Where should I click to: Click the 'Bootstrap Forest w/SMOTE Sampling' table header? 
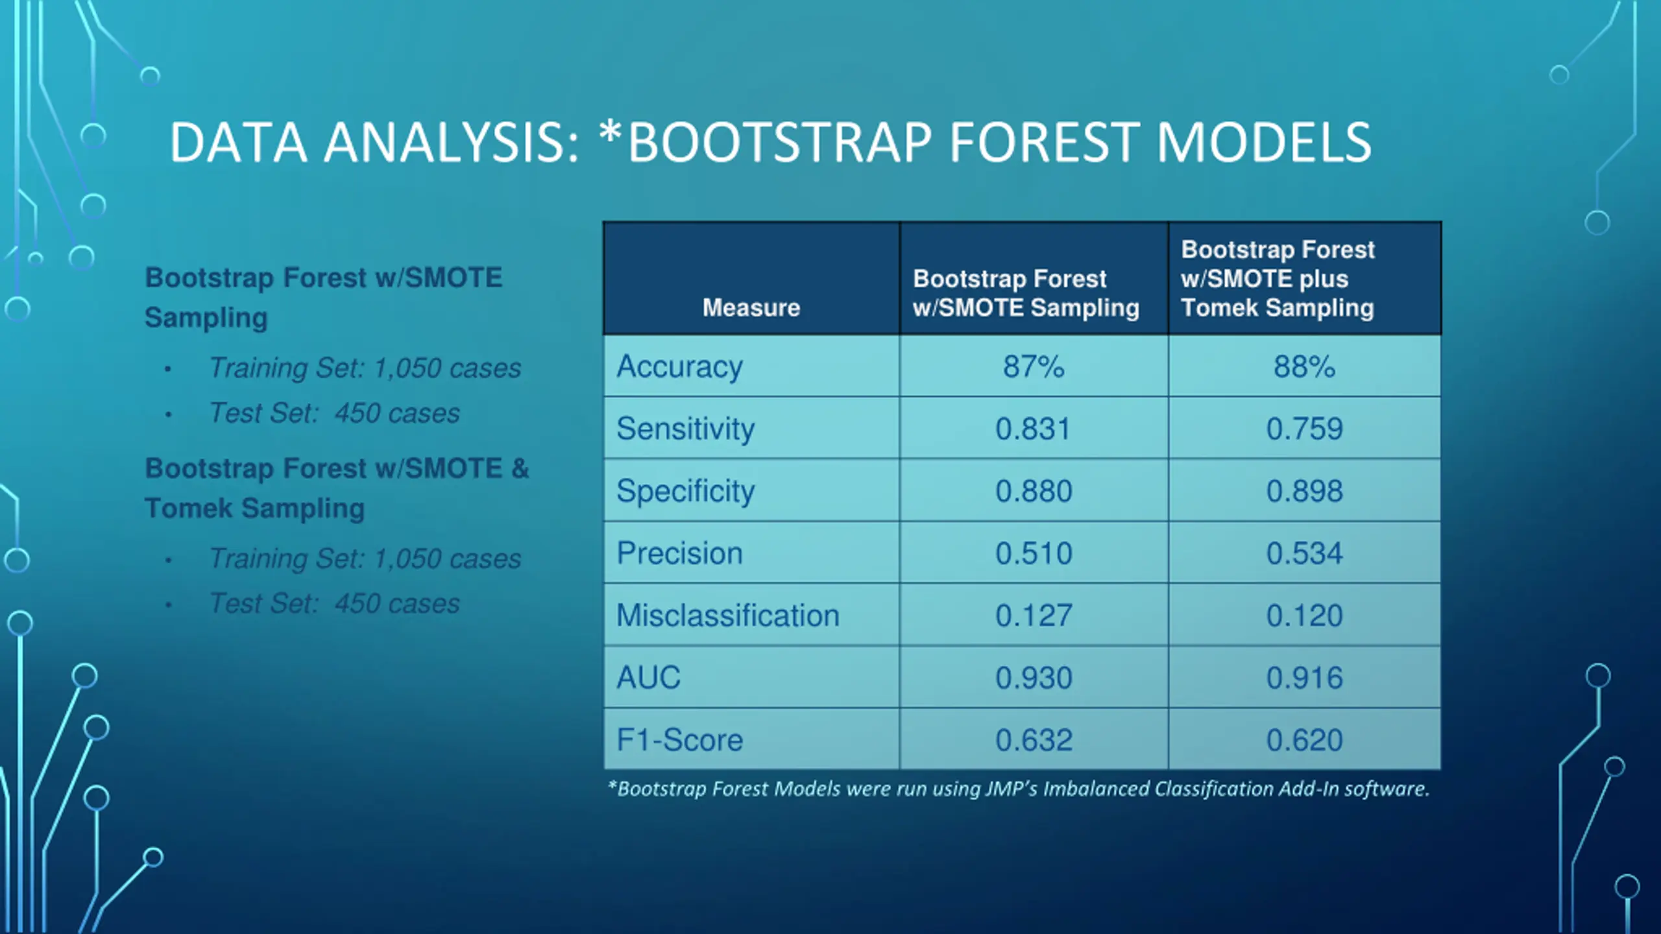[x=1026, y=293]
